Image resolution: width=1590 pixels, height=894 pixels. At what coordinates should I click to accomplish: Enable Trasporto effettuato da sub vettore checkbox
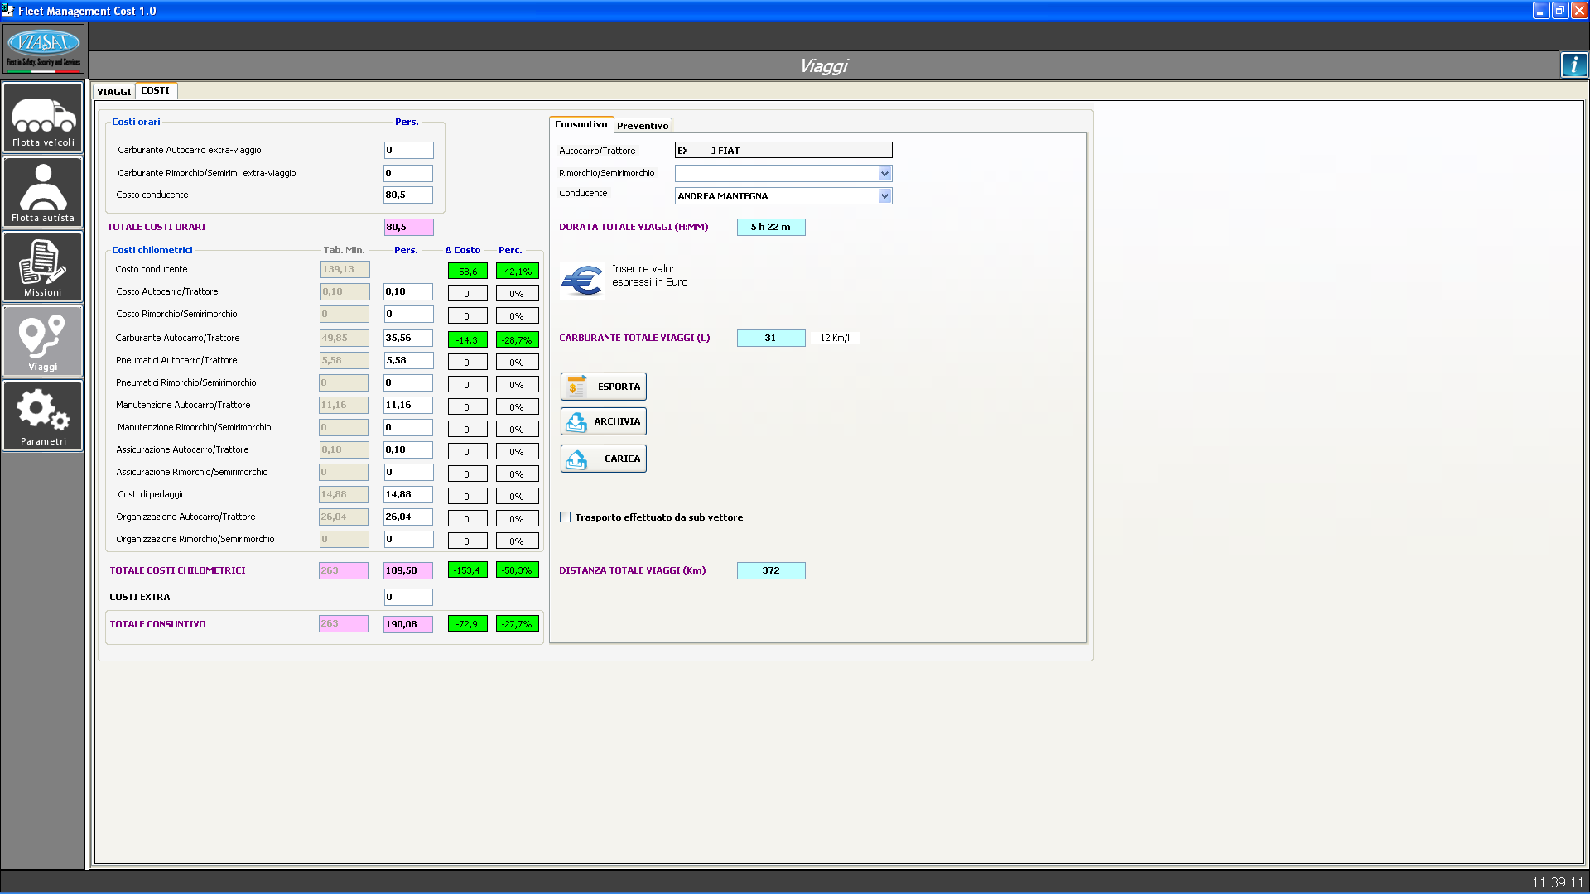point(565,517)
